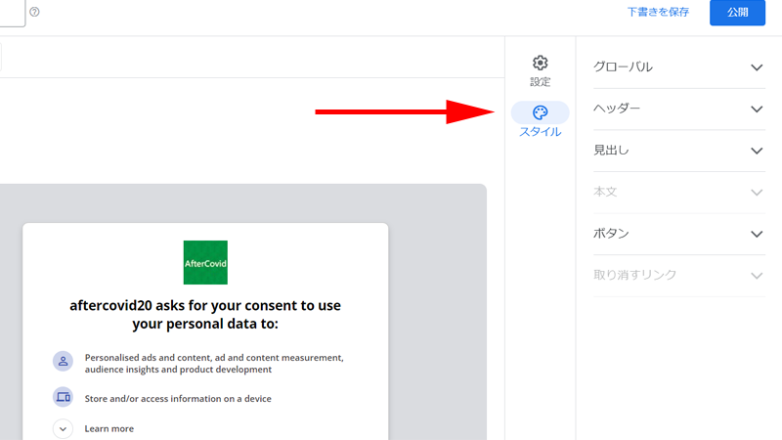
Task: Click 'Store and/or access information on a device'
Action: (178, 399)
